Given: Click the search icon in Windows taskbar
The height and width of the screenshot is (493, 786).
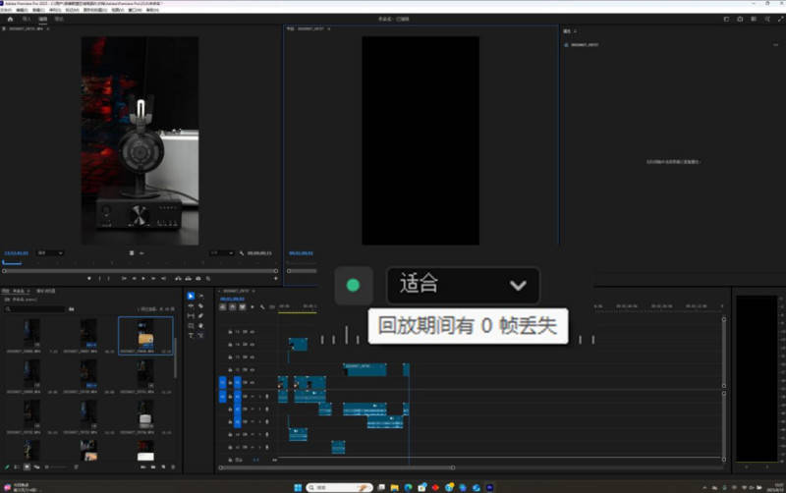Looking at the screenshot, I should click(x=310, y=487).
